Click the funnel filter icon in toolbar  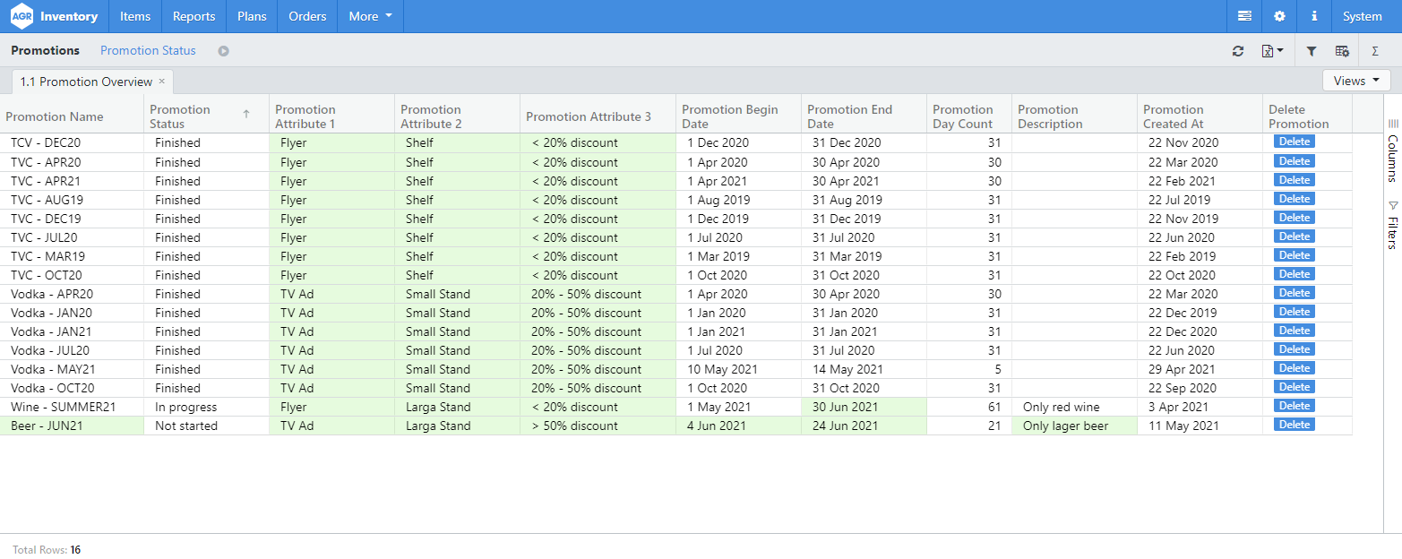point(1312,51)
